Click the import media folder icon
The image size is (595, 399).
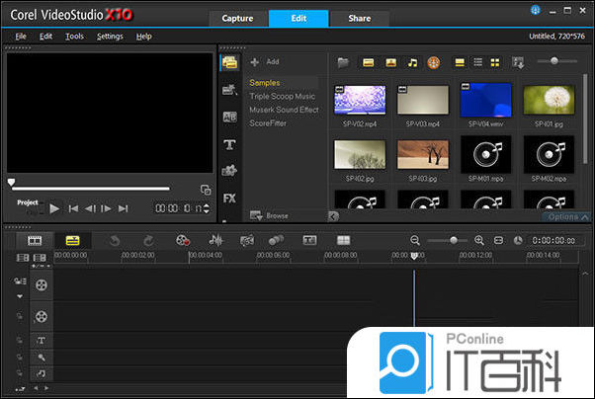tap(343, 62)
